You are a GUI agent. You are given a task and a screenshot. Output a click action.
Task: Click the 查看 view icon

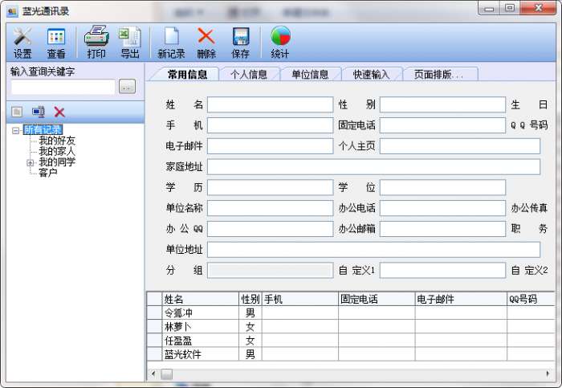(56, 43)
